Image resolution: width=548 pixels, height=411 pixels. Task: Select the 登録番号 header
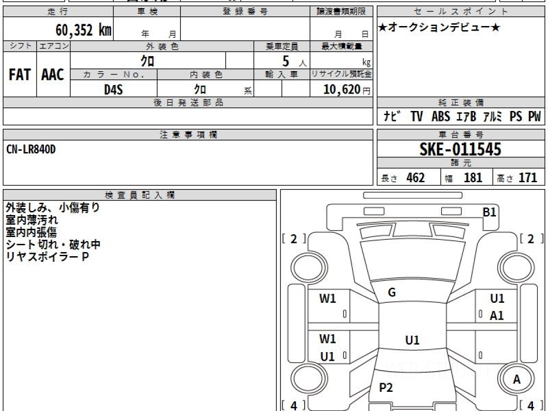245,12
